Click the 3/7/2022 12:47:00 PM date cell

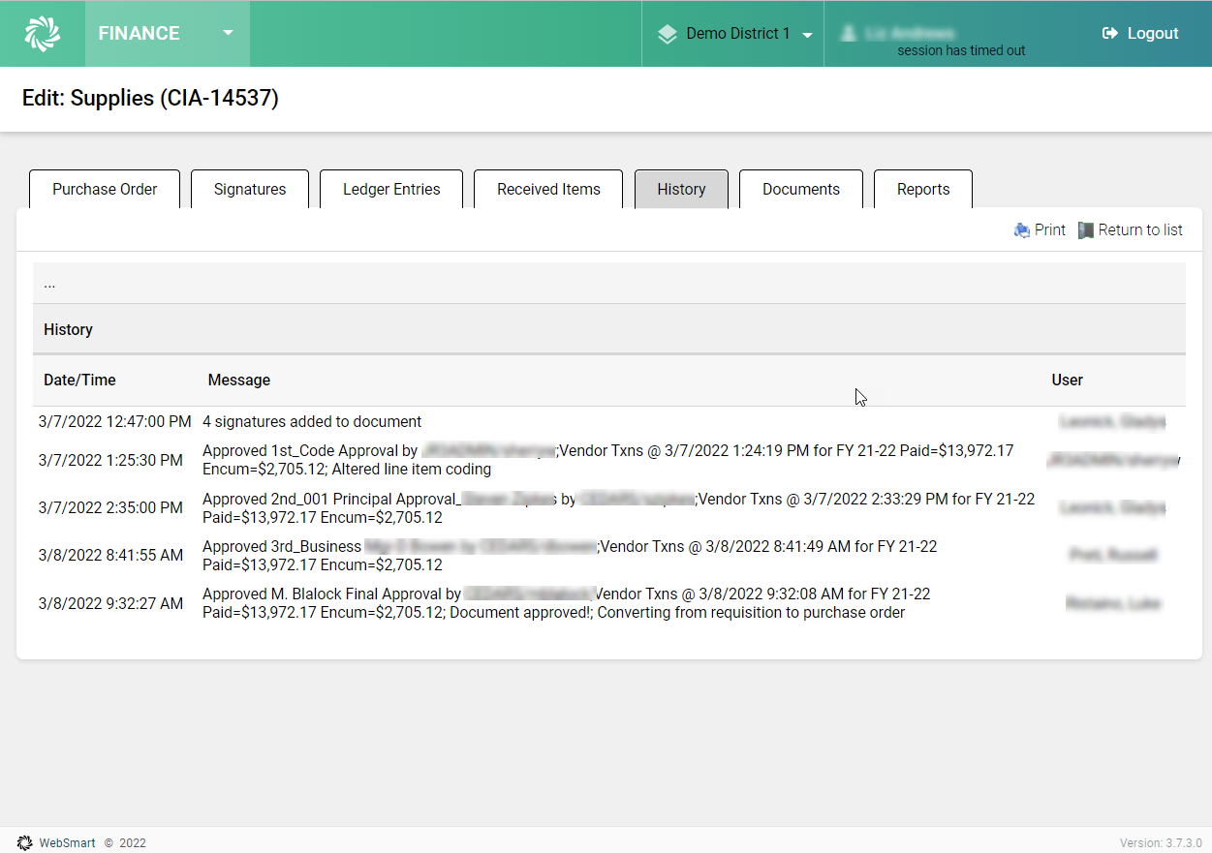click(x=115, y=421)
